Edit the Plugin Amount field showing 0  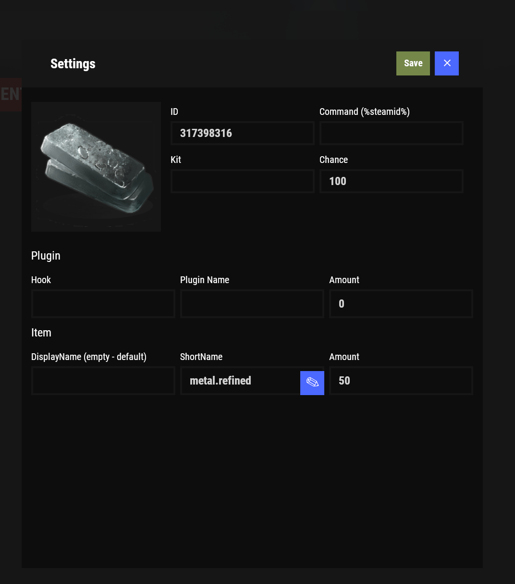[401, 304]
